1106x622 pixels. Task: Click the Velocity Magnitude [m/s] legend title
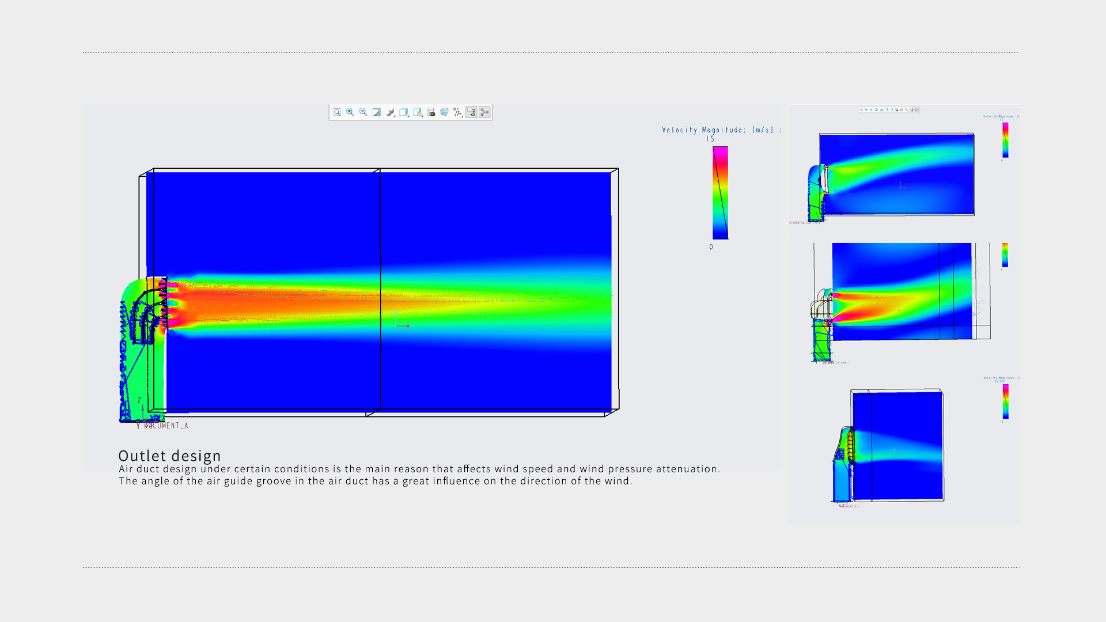721,130
